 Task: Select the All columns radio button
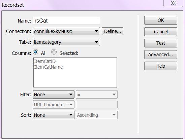click(35, 52)
